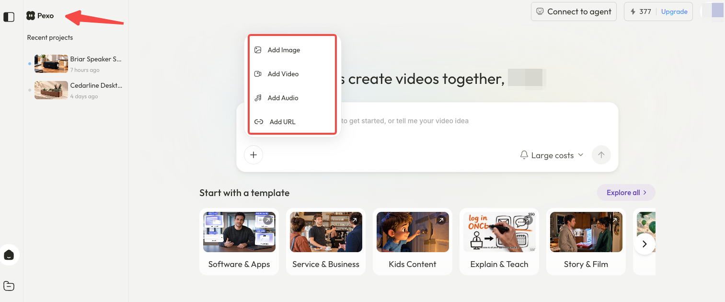Click Explore all templates
The image size is (725, 302).
pyautogui.click(x=626, y=193)
